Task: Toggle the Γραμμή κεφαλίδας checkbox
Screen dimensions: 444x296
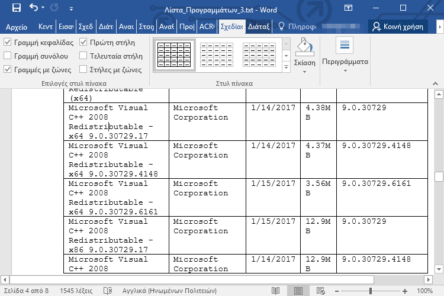Action: [x=8, y=43]
